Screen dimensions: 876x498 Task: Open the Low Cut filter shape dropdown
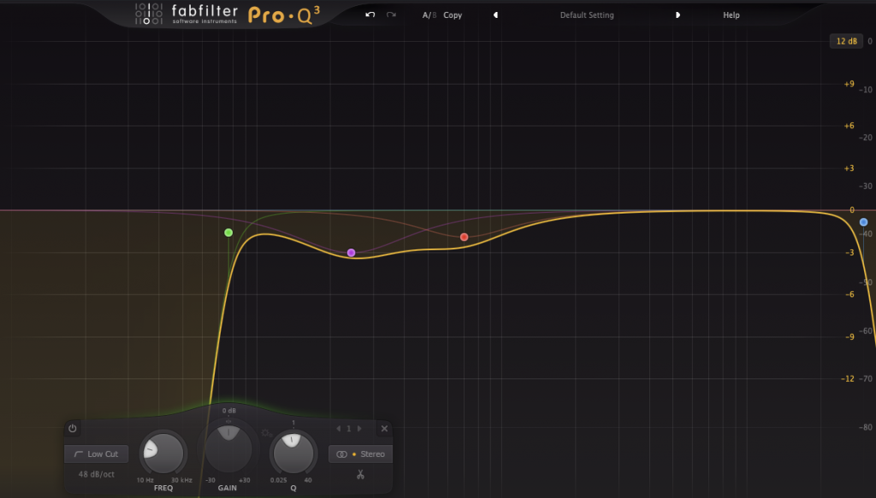[x=96, y=454]
